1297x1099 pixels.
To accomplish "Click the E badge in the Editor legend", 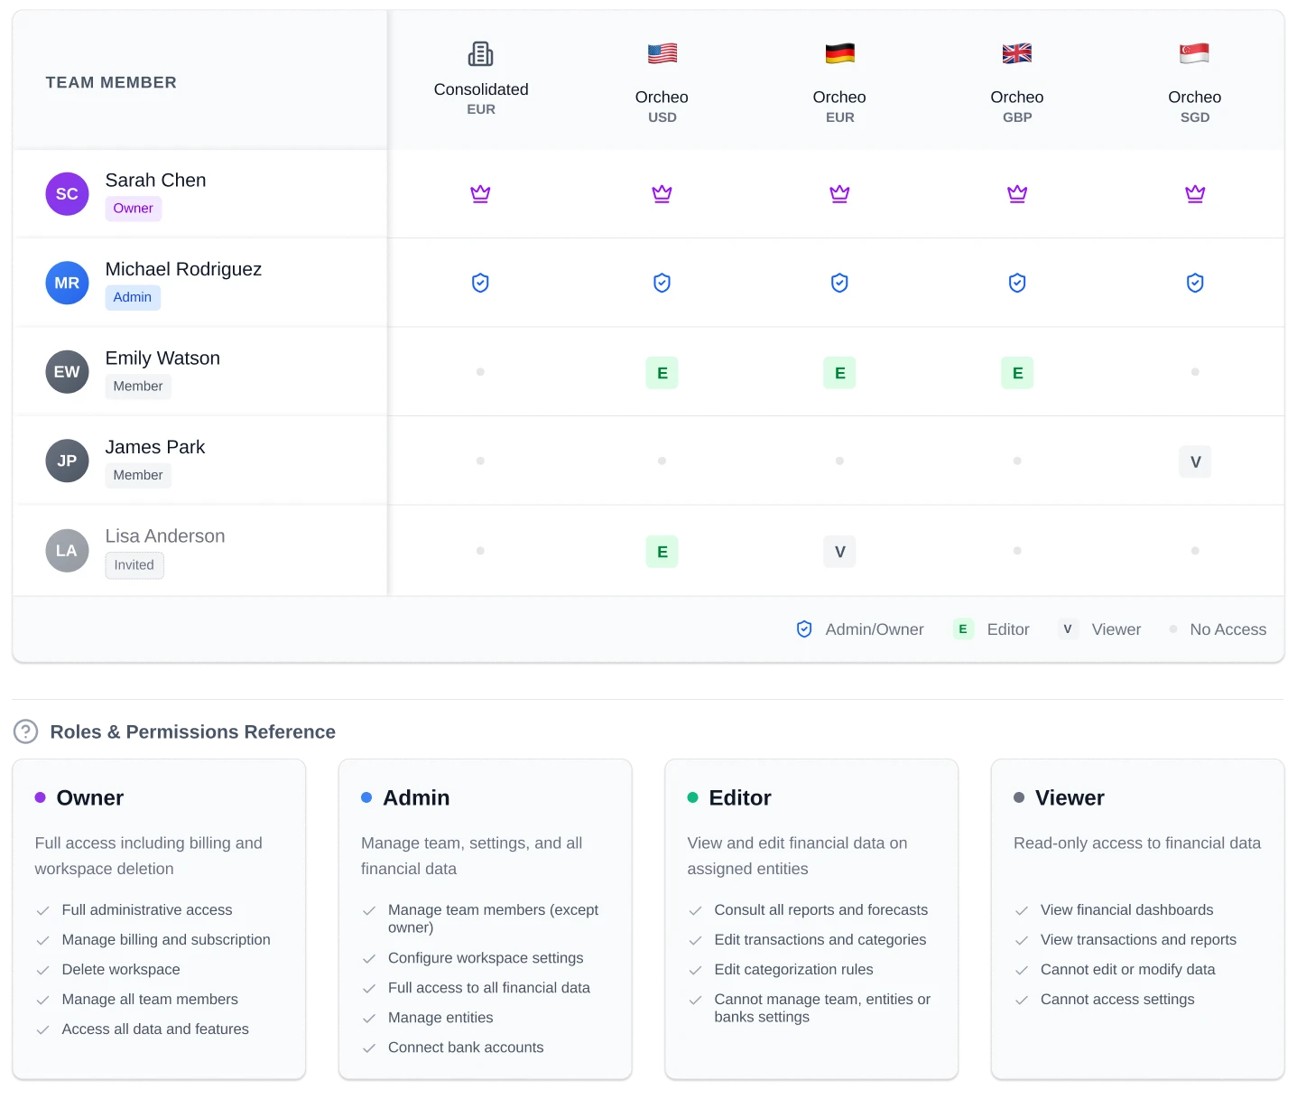I will click(963, 629).
